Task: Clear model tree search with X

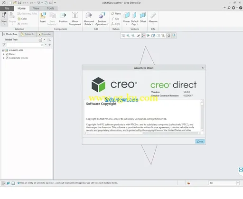Action: 42,45
